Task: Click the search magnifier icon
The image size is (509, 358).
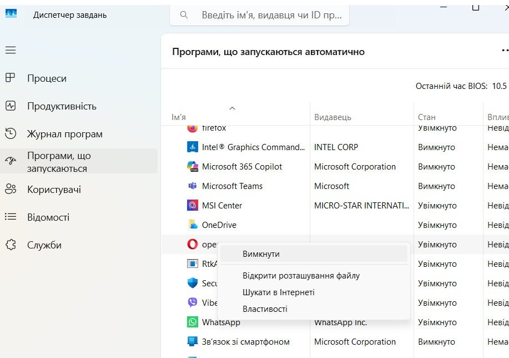Action: pos(184,15)
